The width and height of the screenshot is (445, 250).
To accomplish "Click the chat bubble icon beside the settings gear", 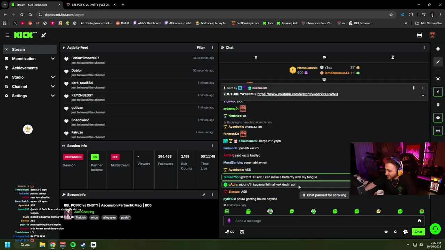I will pyautogui.click(x=386, y=232).
